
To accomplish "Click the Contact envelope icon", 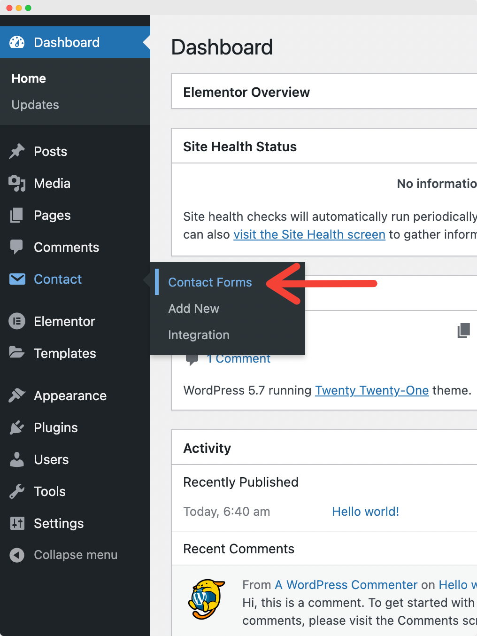I will [16, 279].
